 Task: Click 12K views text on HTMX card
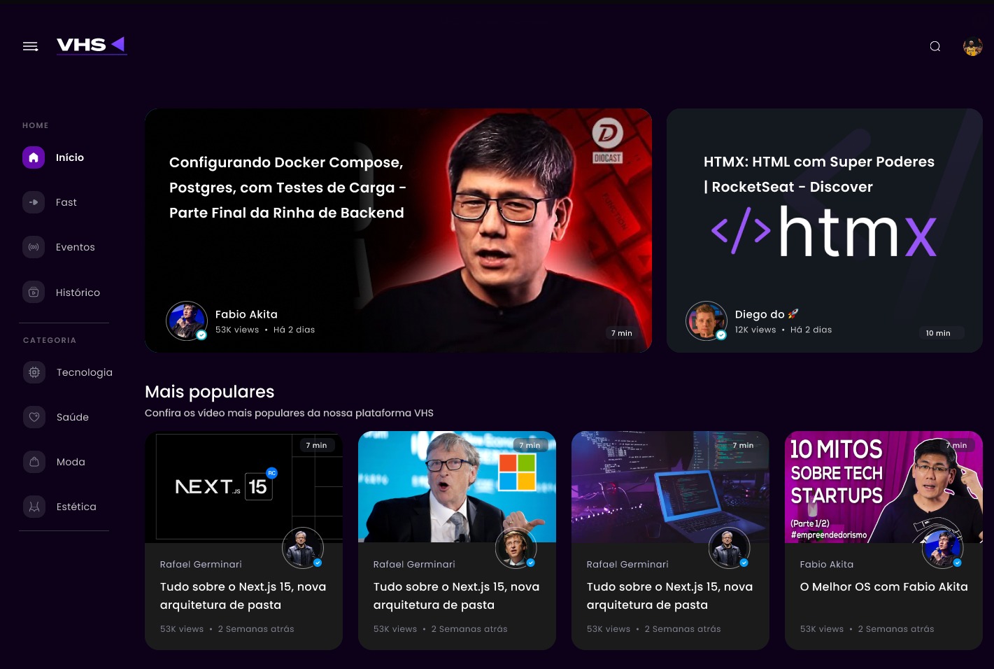point(755,330)
